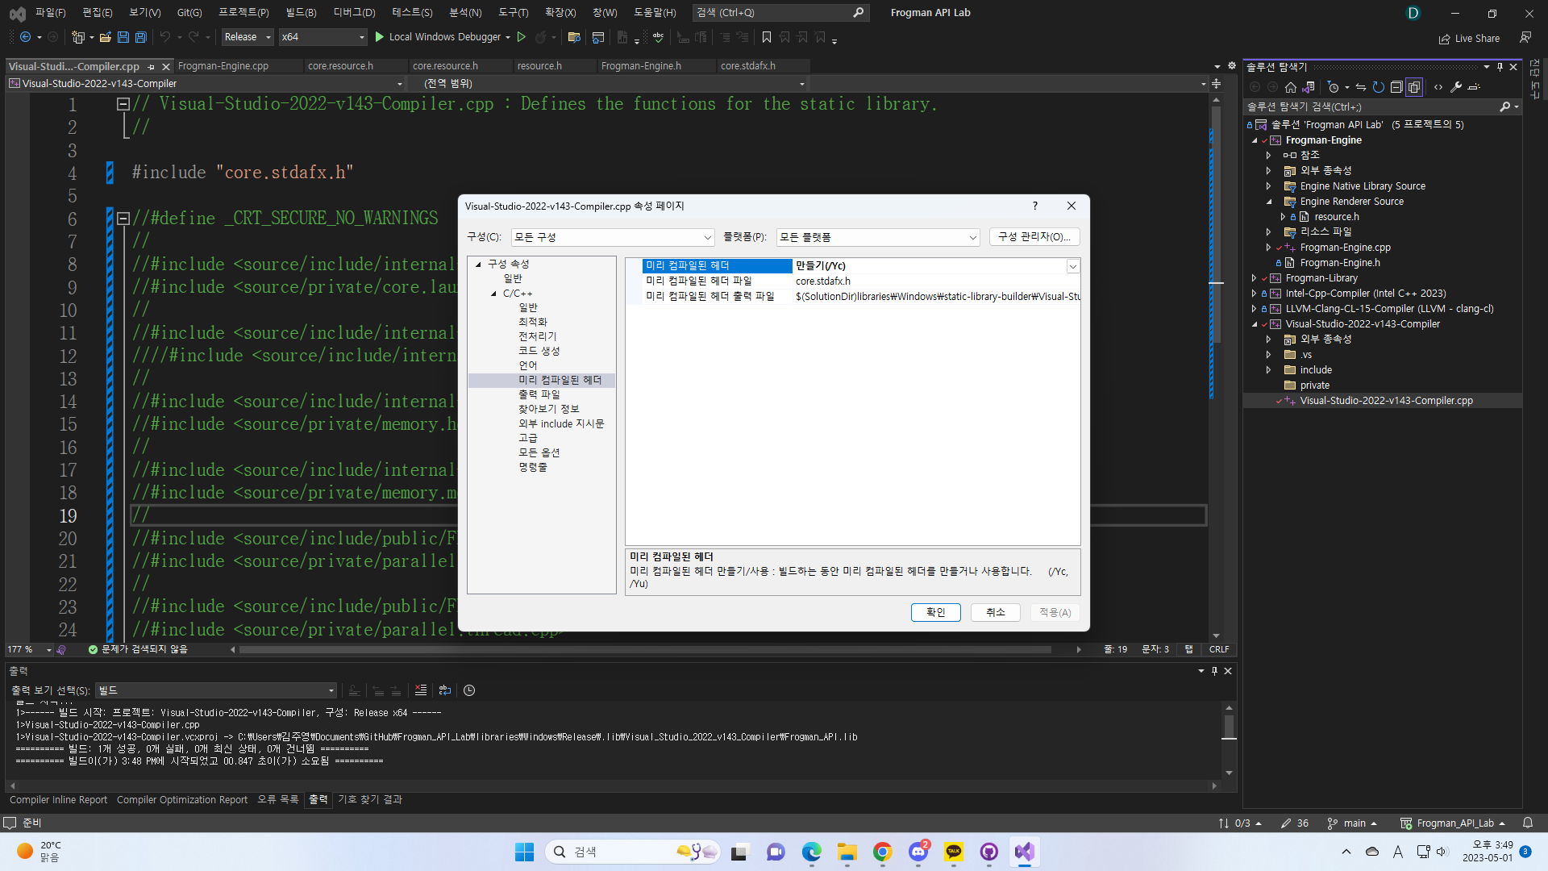
Task: Expand the Frogman-Library project node
Action: pyautogui.click(x=1254, y=278)
